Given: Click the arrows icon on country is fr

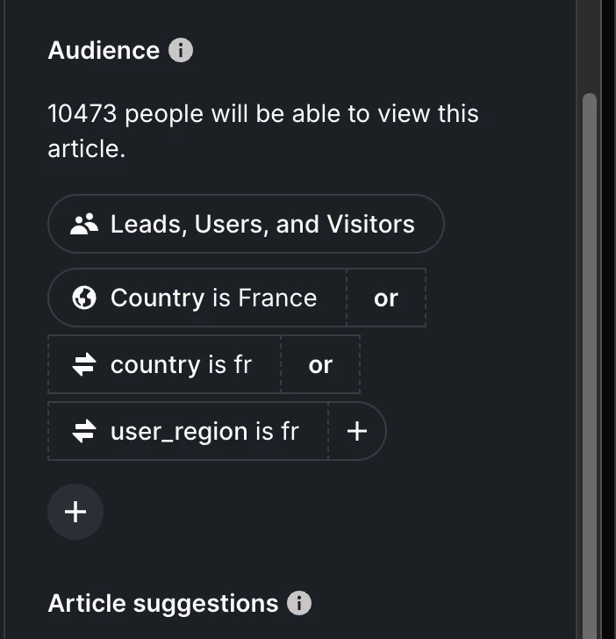Looking at the screenshot, I should coord(83,365).
